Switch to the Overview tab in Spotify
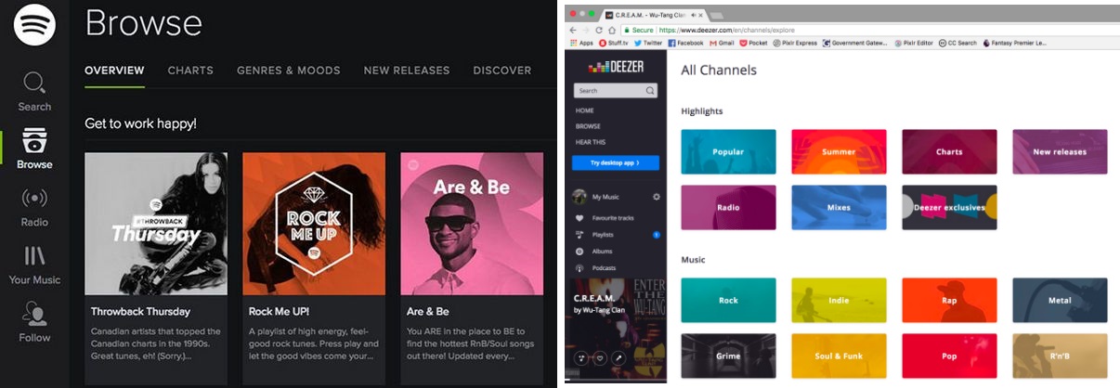The image size is (1120, 388). click(114, 71)
